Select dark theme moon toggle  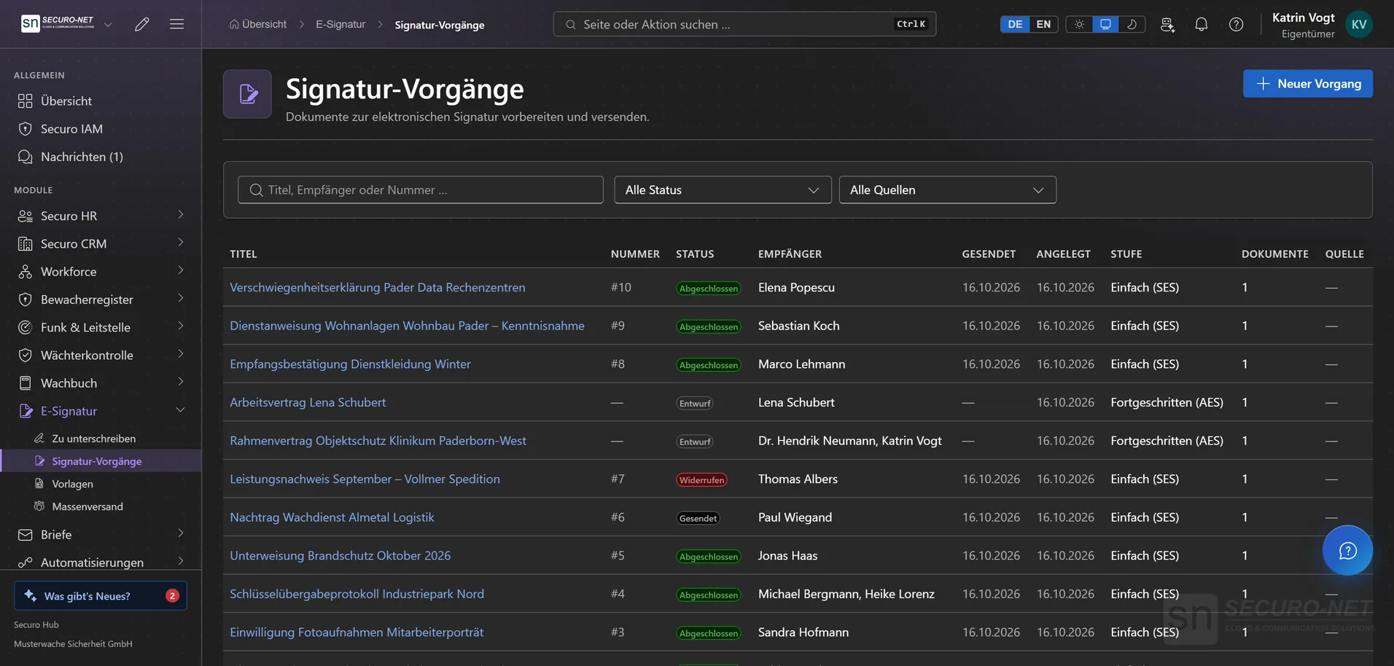tap(1132, 24)
